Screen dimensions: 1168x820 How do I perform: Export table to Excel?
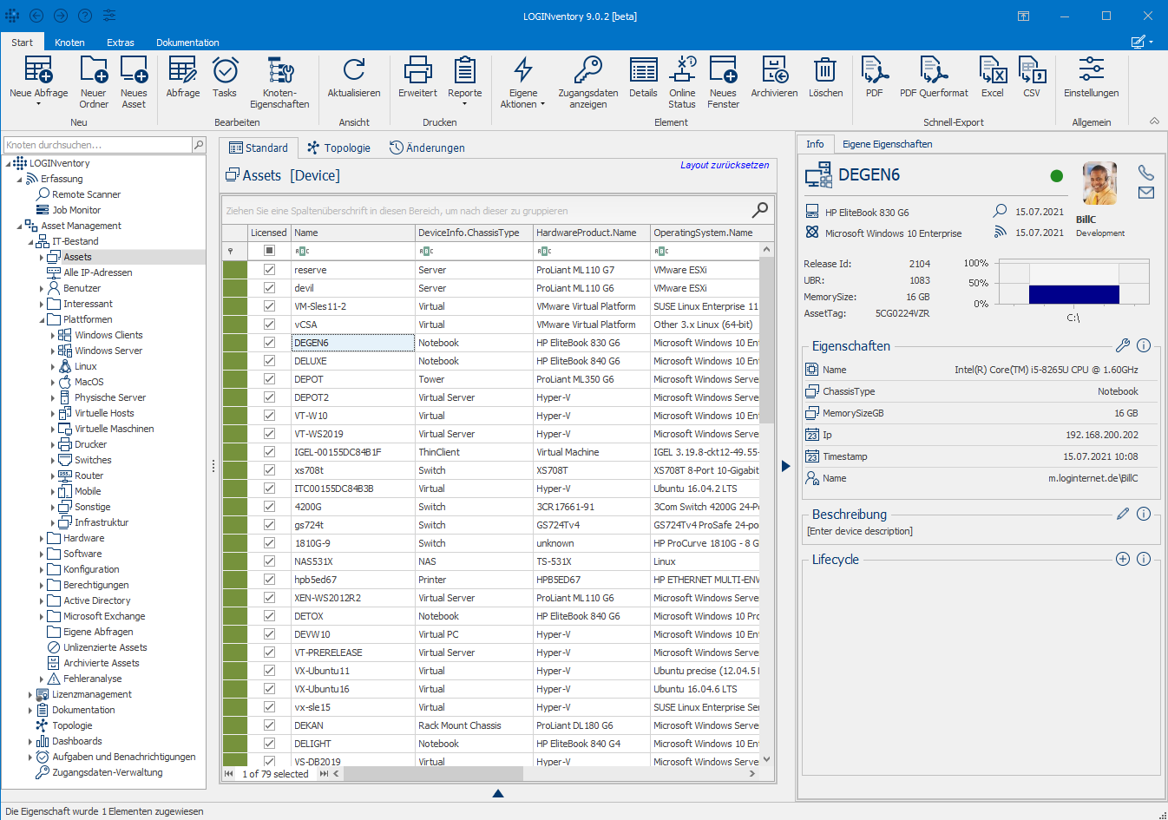coord(993,77)
